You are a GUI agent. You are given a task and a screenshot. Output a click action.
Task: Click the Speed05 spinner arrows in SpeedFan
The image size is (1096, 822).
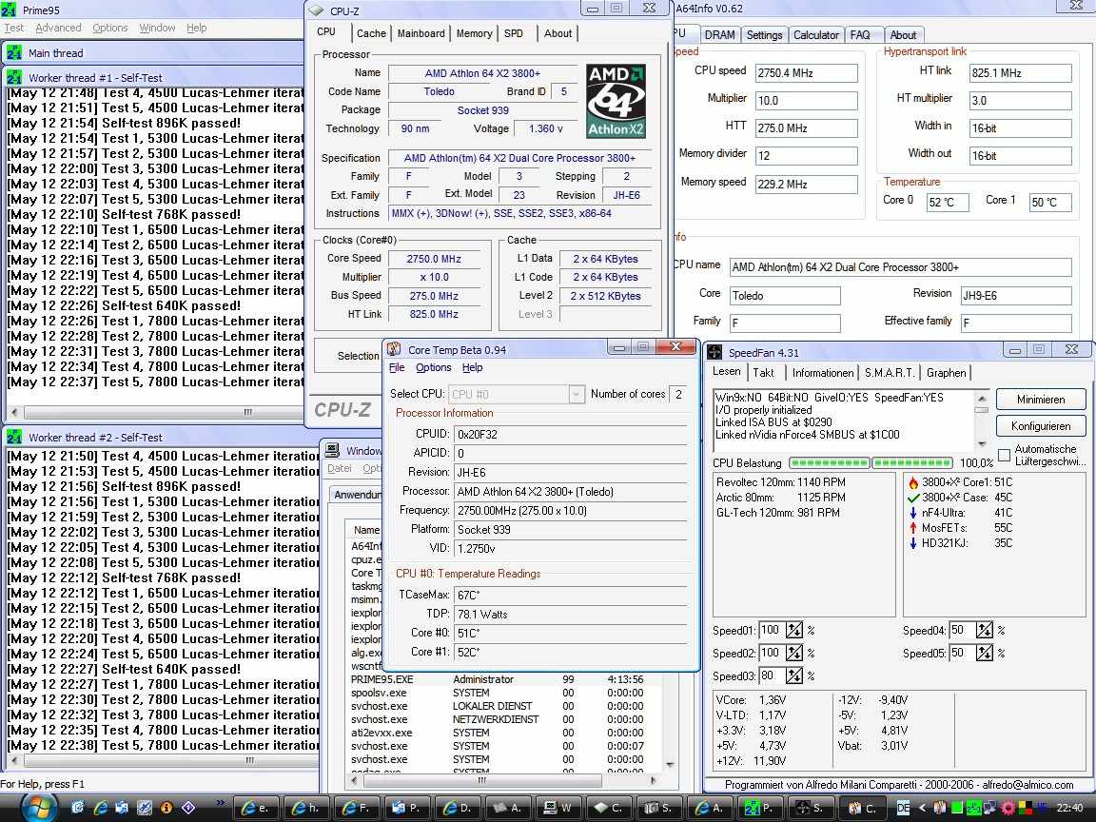click(985, 653)
